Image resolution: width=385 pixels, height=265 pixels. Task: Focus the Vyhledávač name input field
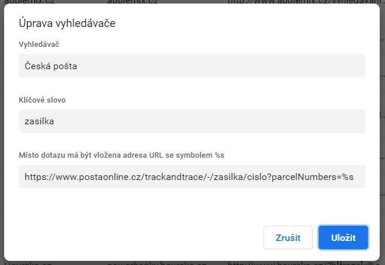192,66
